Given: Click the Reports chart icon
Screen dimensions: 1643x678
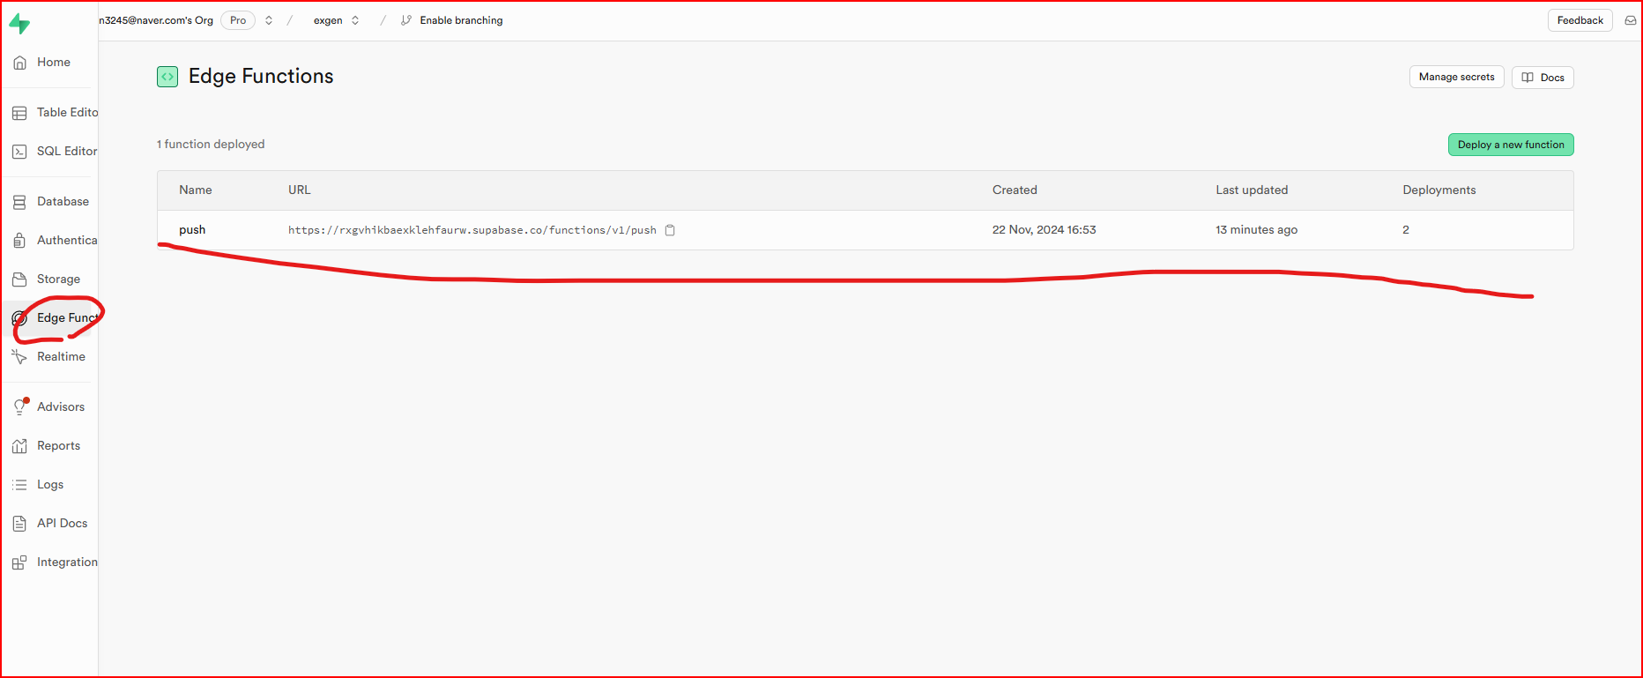Looking at the screenshot, I should [19, 446].
